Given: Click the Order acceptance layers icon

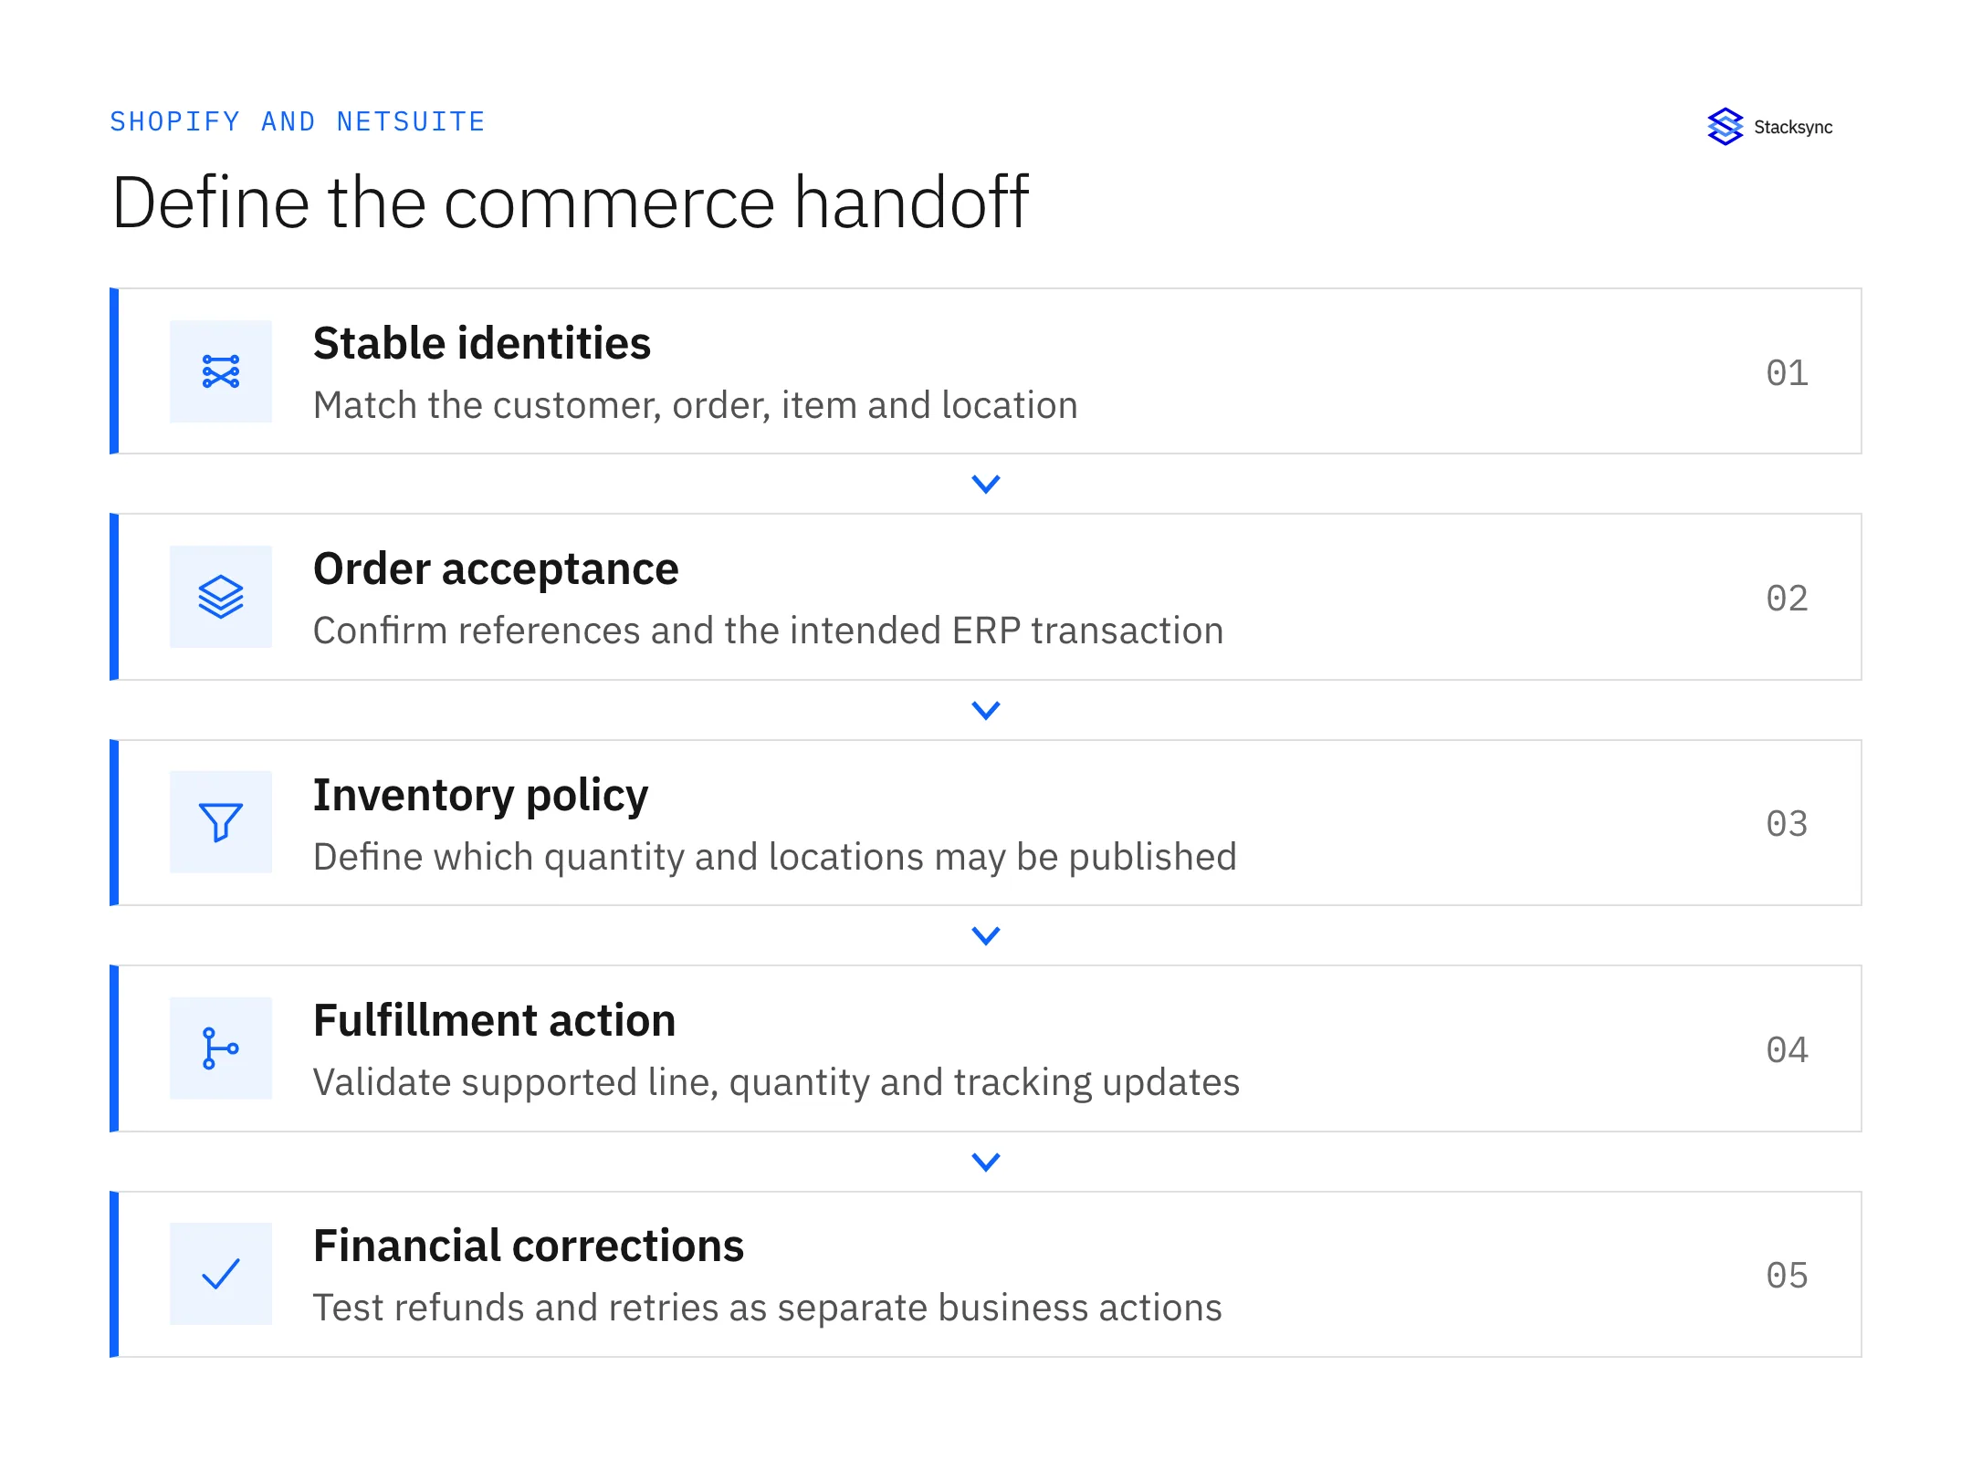Looking at the screenshot, I should pos(221,597).
